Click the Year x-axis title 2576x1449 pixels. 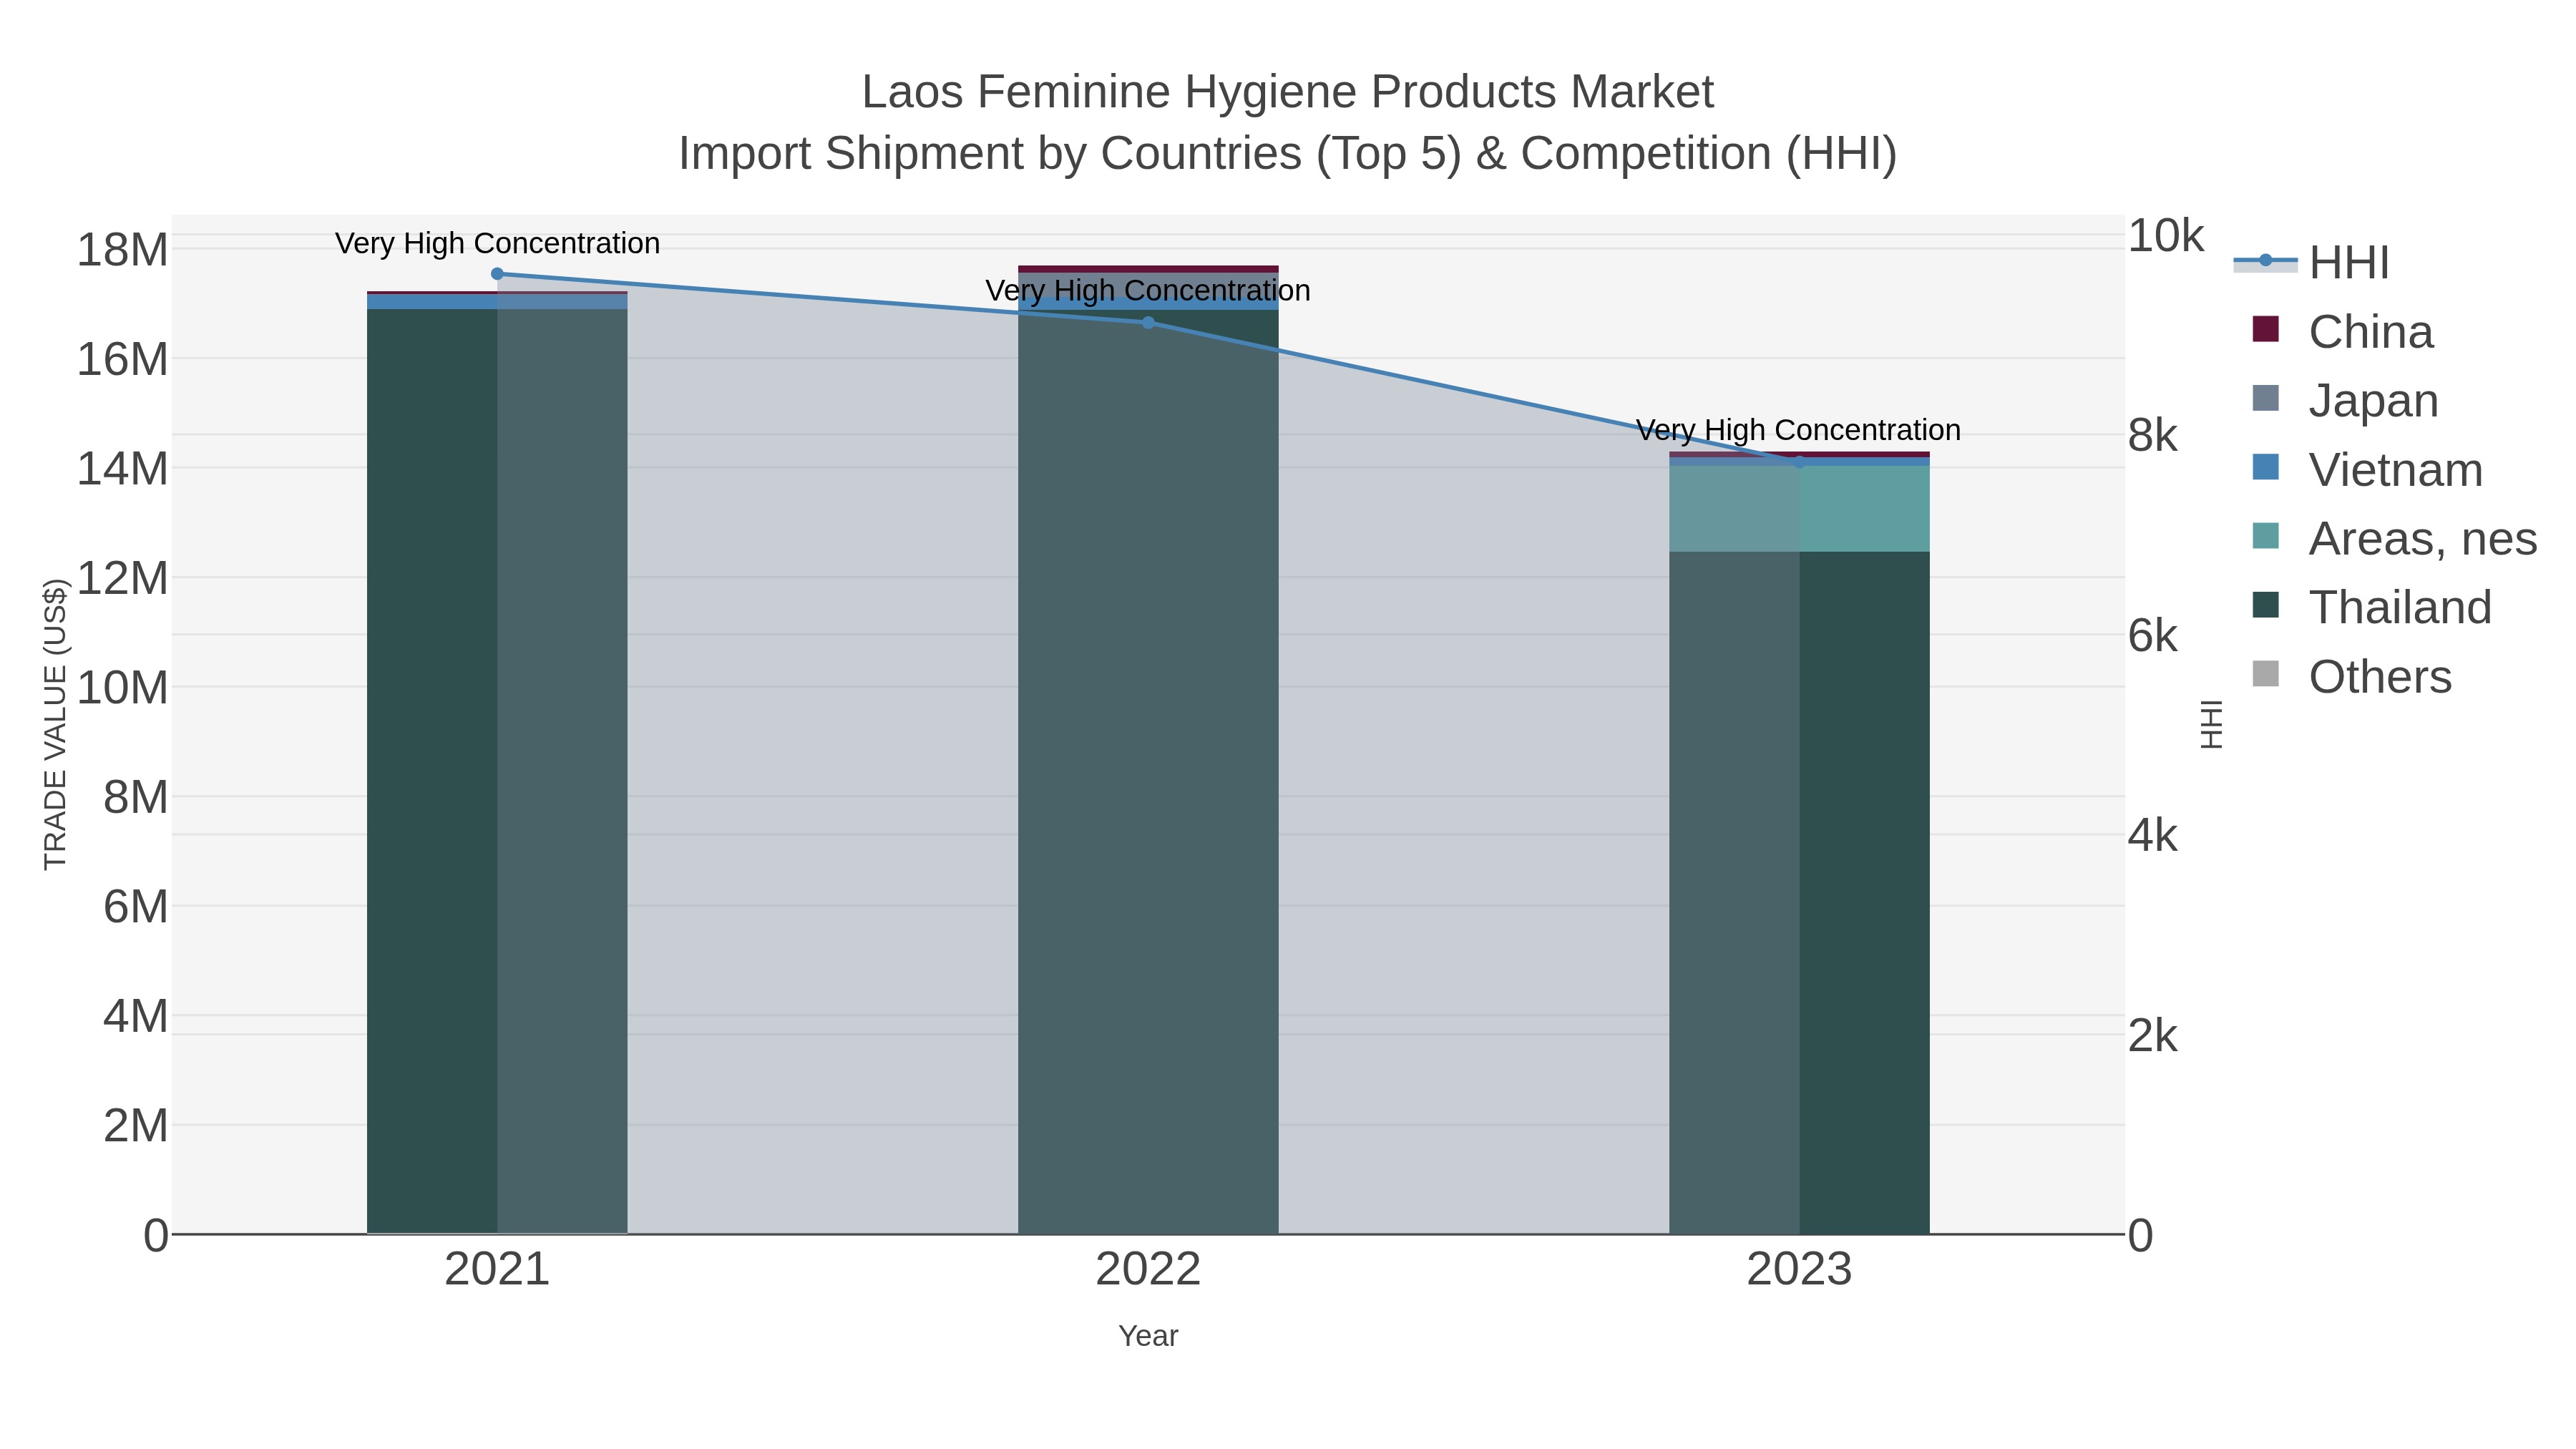click(x=1148, y=1336)
